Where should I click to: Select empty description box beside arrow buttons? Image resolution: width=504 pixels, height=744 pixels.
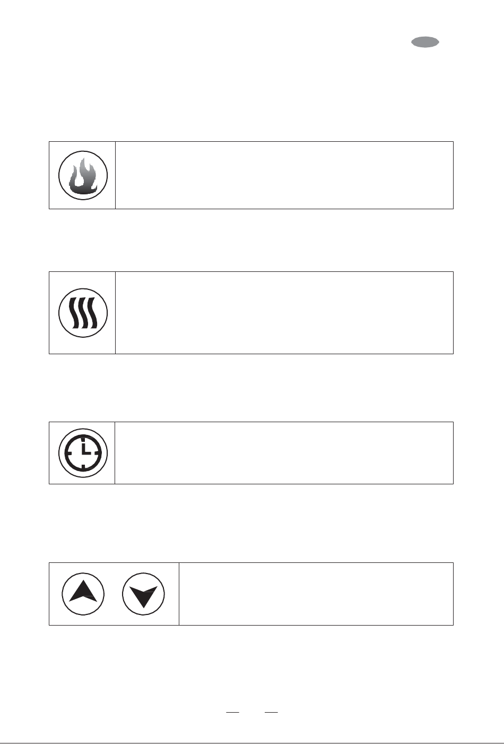click(316, 594)
